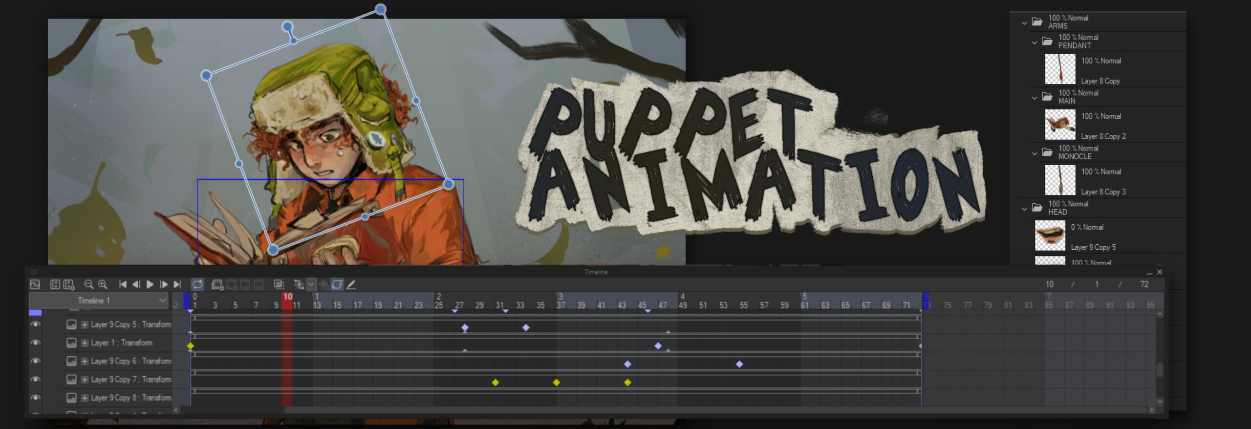
Task: Select the MONOCLE folder in layers
Action: [x=1075, y=152]
